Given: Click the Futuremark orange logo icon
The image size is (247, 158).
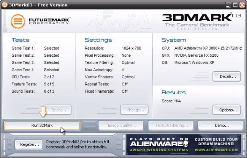Looking at the screenshot, I should tap(18, 22).
